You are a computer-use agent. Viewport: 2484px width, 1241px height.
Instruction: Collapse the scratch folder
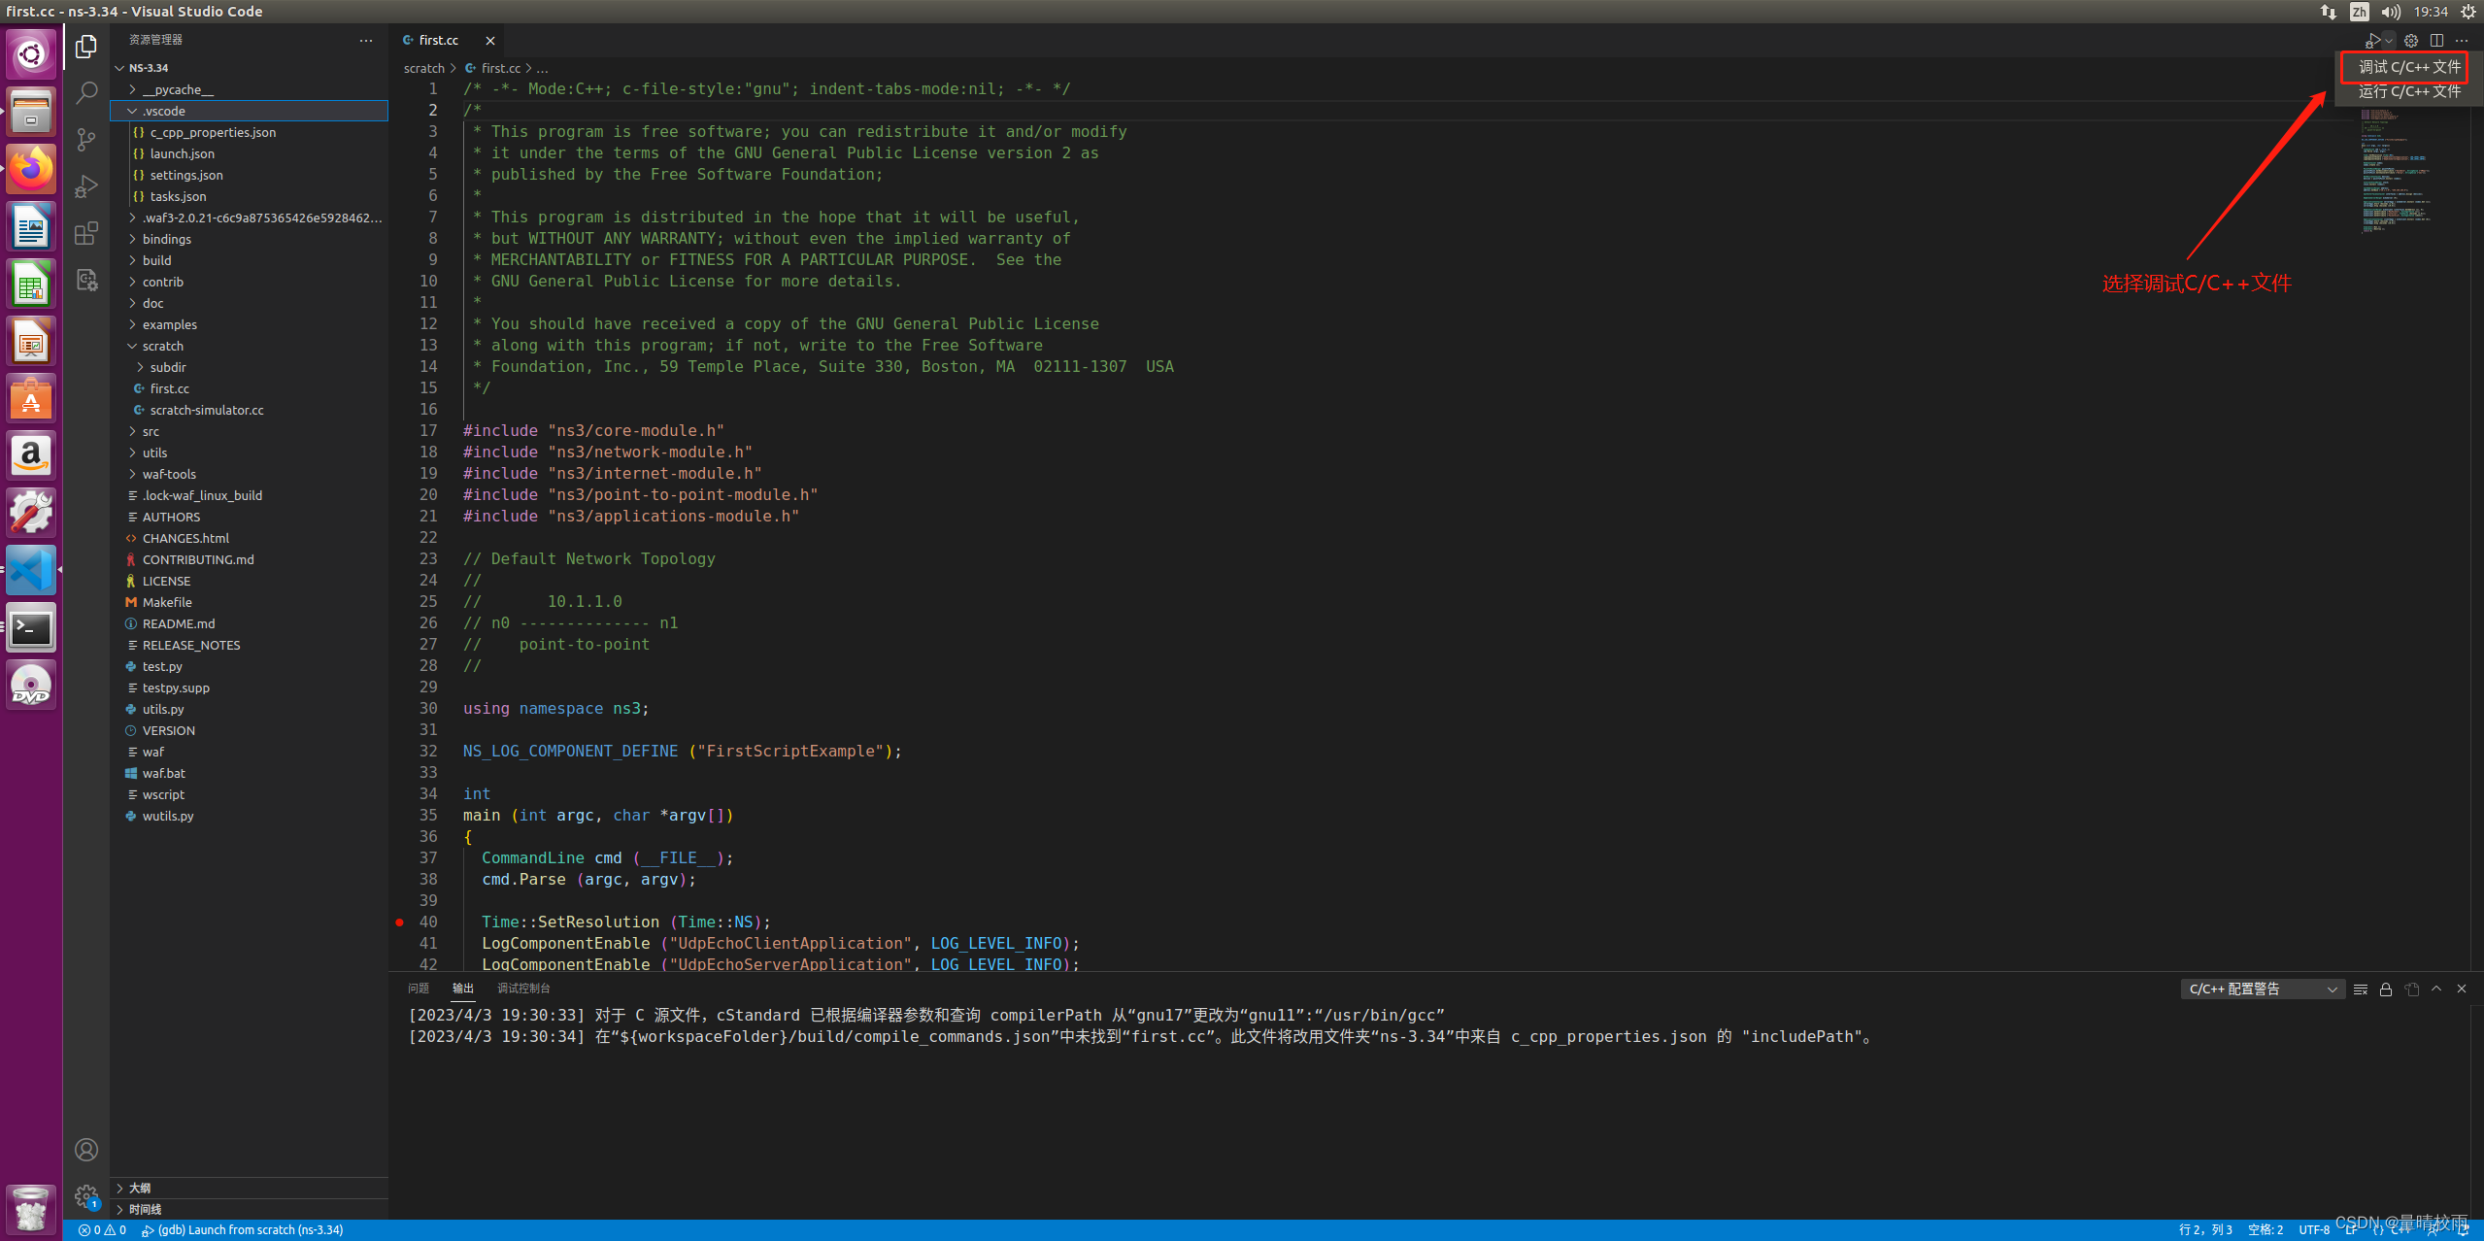(x=250, y=346)
